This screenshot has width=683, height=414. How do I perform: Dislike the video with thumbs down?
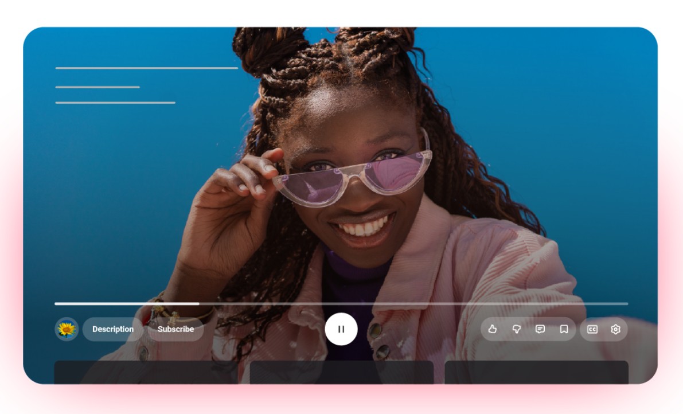pyautogui.click(x=516, y=329)
